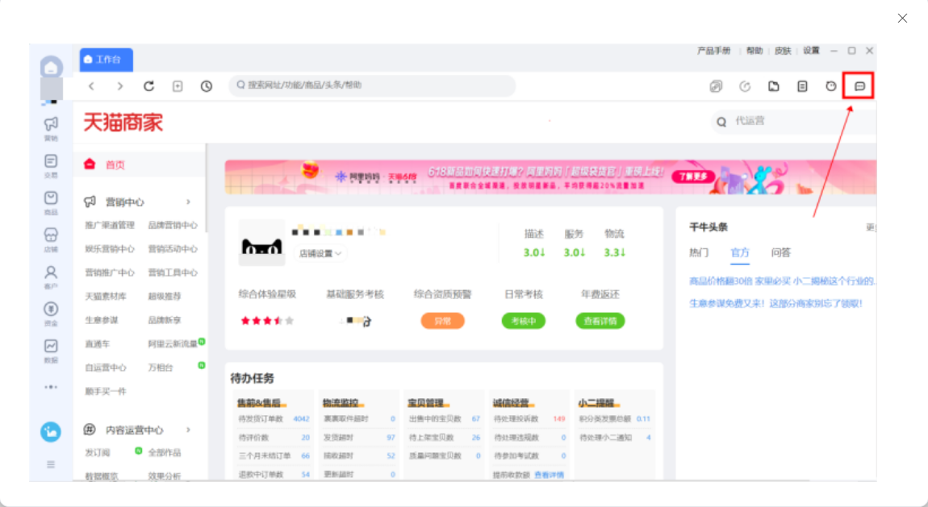Open 天猫素材库 link
The image size is (928, 507).
point(106,296)
